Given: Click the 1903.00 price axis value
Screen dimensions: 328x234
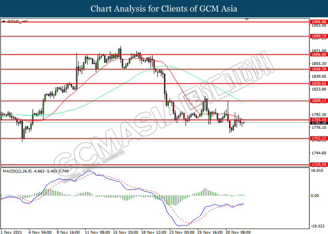Looking at the screenshot, I should pyautogui.click(x=319, y=25).
